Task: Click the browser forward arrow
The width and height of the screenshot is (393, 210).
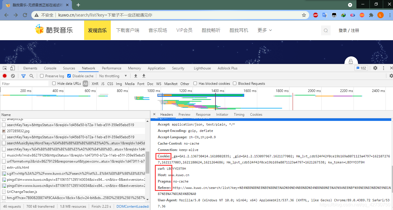Action: 16,15
